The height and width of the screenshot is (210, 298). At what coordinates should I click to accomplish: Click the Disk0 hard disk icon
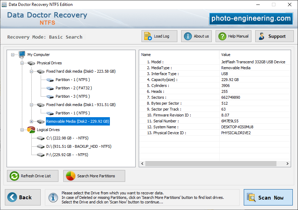pyautogui.click(x=41, y=72)
